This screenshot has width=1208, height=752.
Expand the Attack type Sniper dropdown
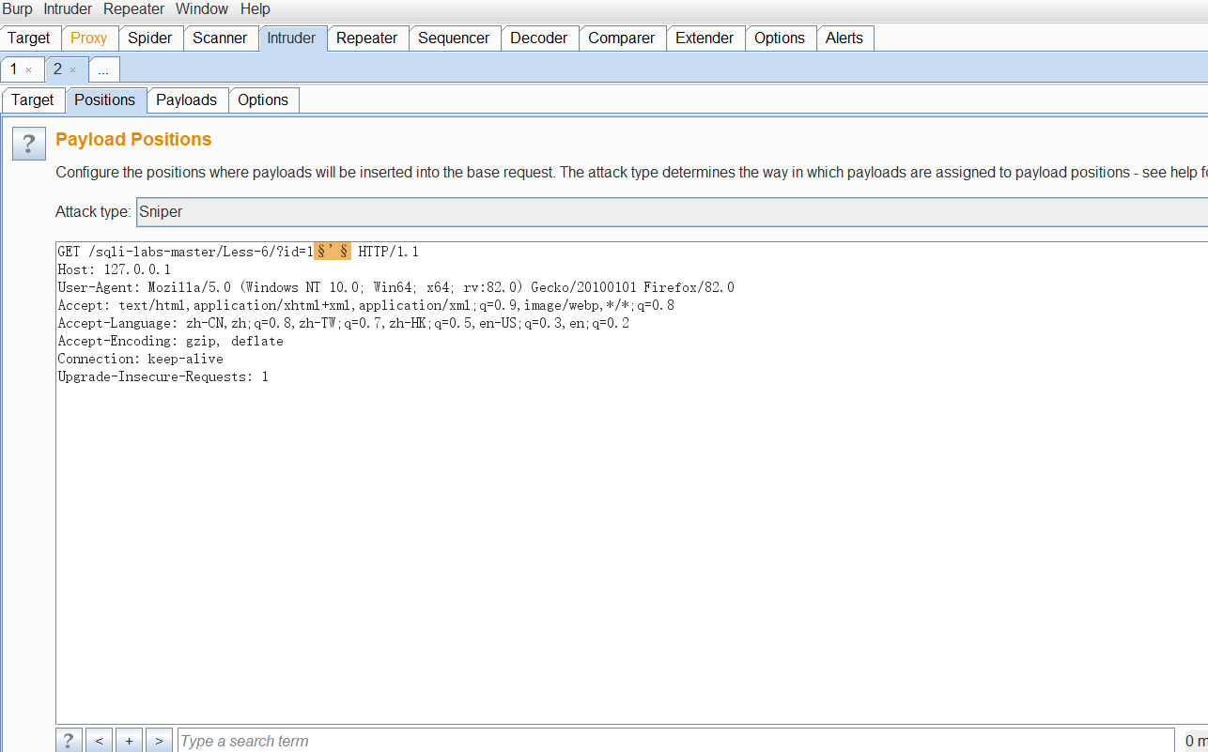[x=672, y=212]
